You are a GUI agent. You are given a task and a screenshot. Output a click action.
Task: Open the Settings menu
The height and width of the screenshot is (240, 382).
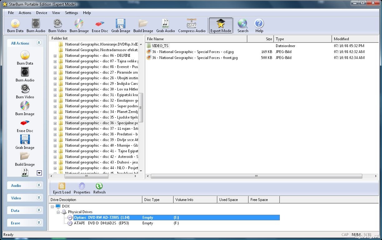(x=72, y=13)
